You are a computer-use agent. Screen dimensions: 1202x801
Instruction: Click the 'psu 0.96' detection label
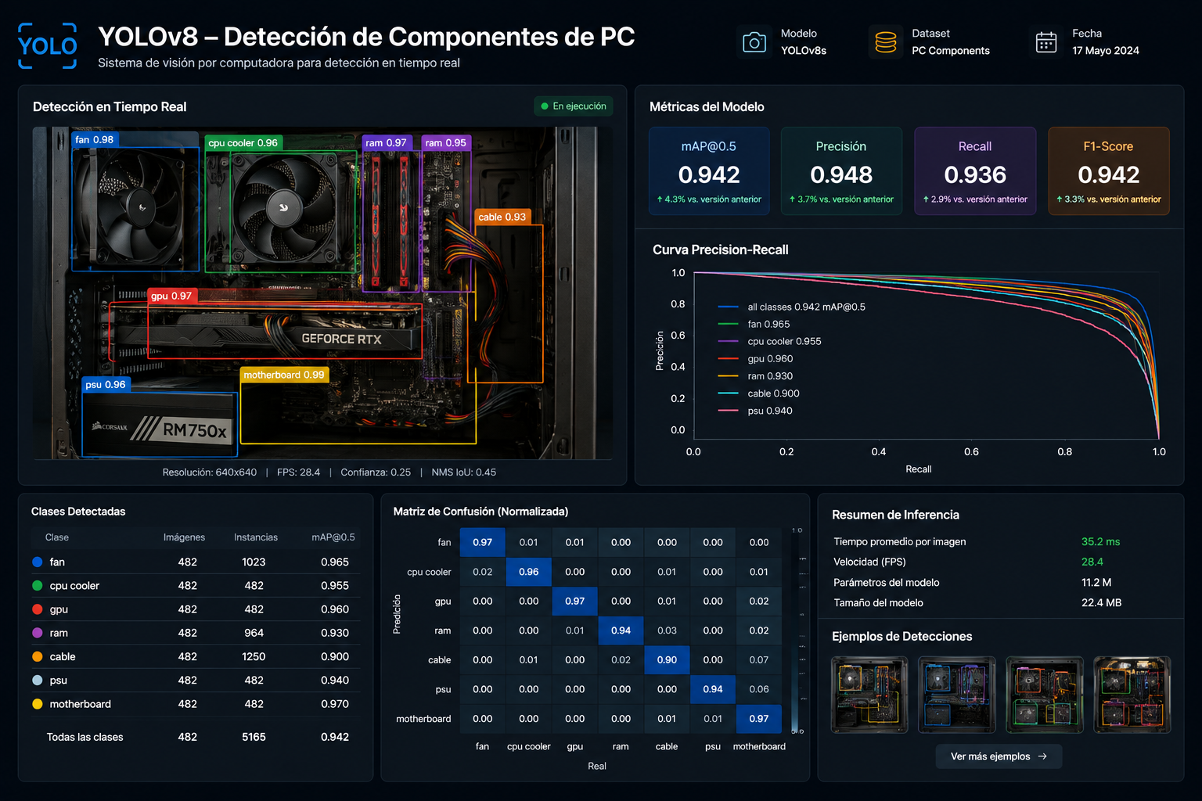pyautogui.click(x=106, y=385)
